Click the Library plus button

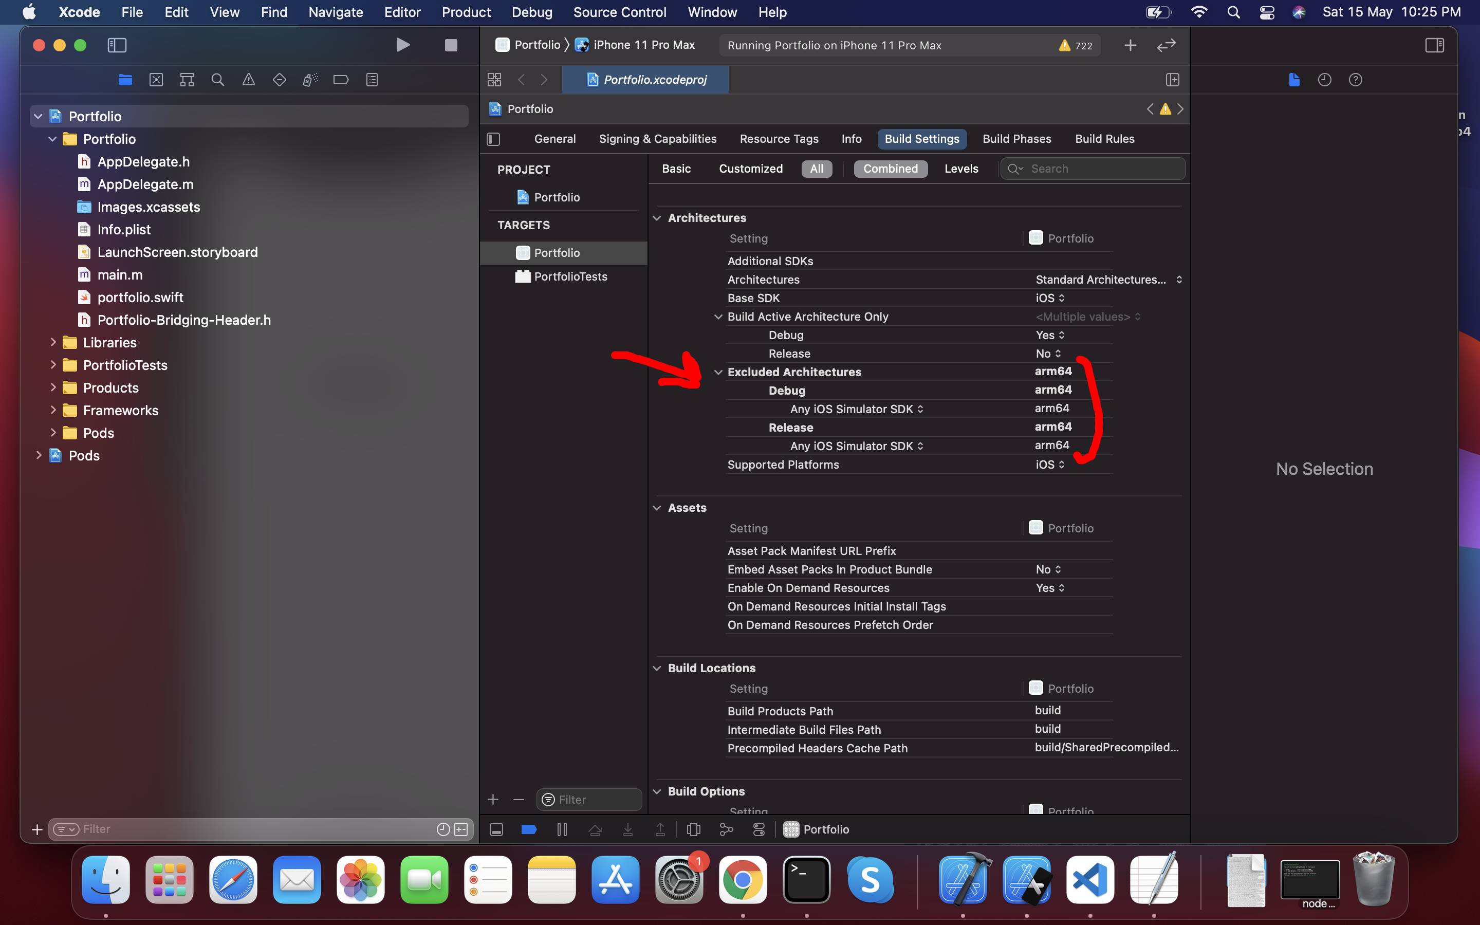click(1130, 45)
